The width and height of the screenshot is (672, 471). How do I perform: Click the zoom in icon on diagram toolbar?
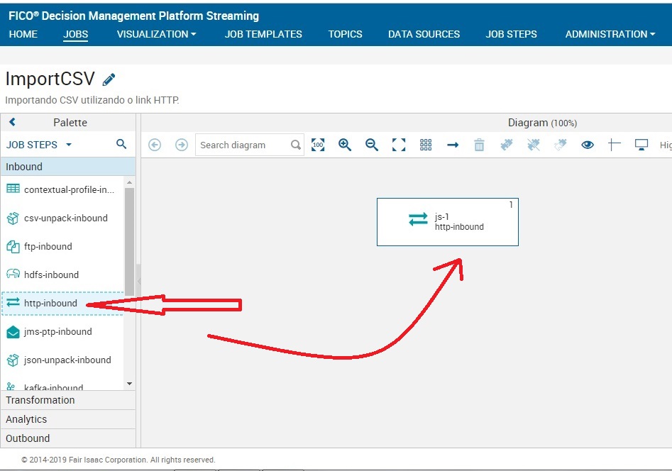point(345,145)
